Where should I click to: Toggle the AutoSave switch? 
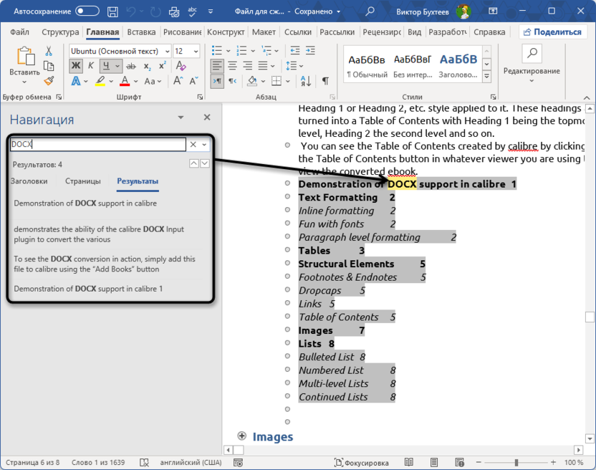(x=87, y=11)
